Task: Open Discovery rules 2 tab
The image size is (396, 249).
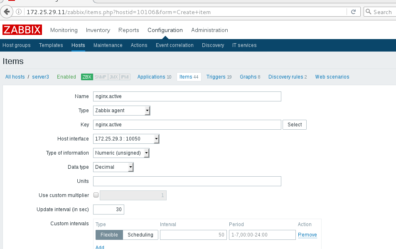Action: click(288, 77)
